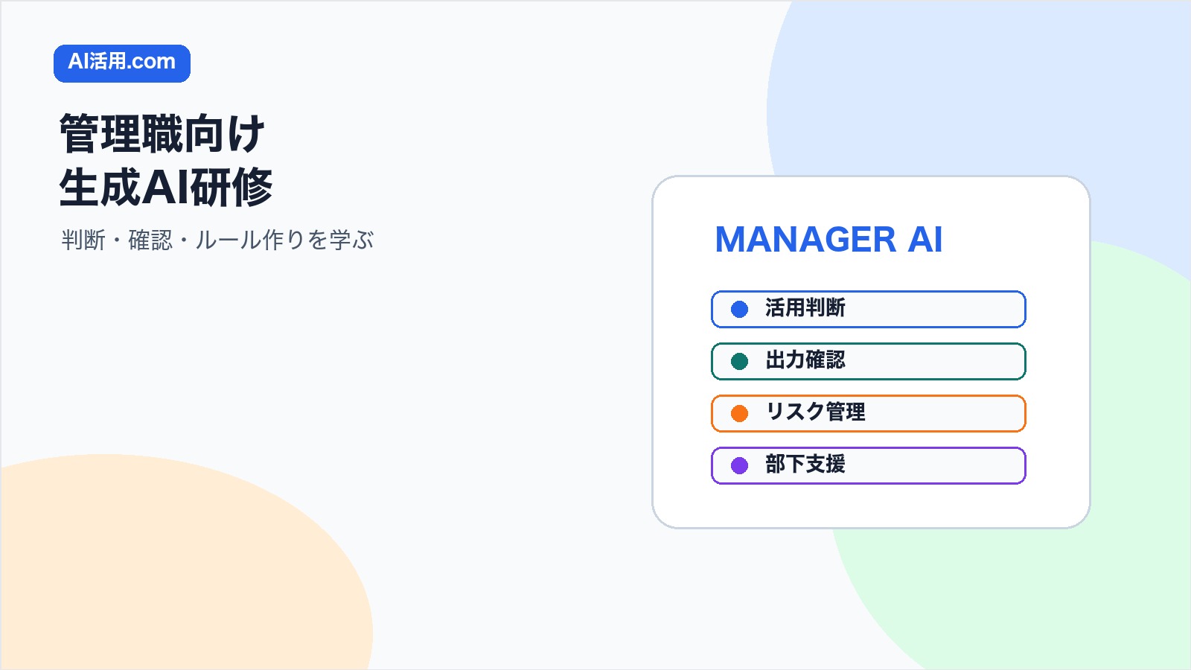Click the MANAGER AI heading

coord(828,240)
